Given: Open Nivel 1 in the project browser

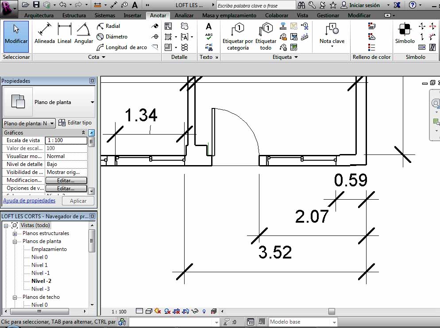Looking at the screenshot, I should (39, 265).
